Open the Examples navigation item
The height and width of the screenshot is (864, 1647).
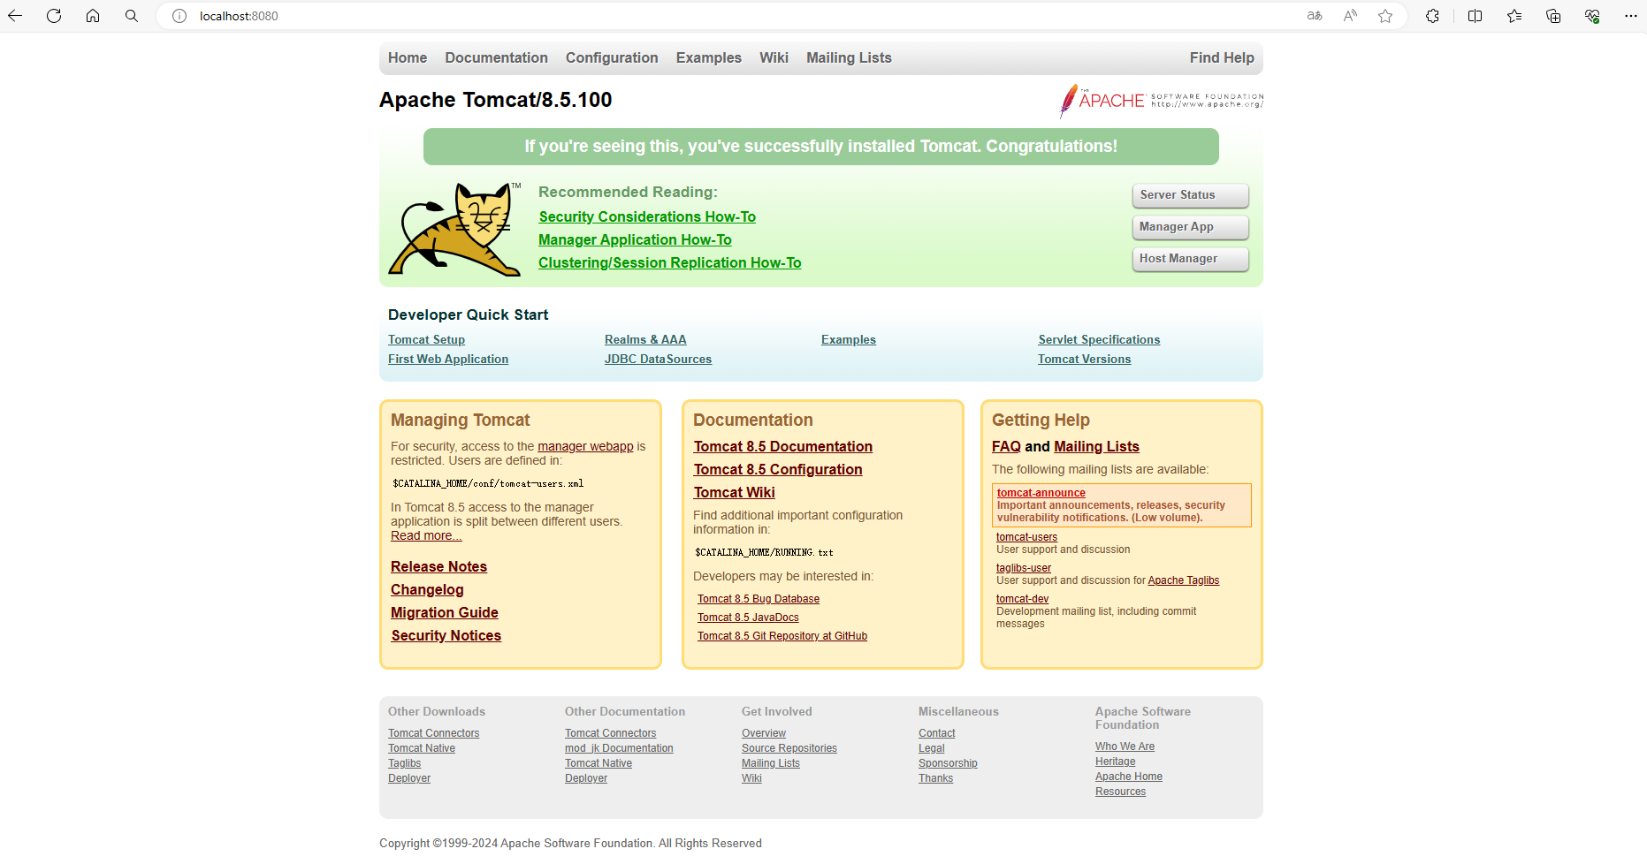709,57
